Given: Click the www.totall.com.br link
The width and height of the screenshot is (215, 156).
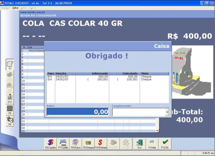Looking at the screenshot, I should pos(33,12).
